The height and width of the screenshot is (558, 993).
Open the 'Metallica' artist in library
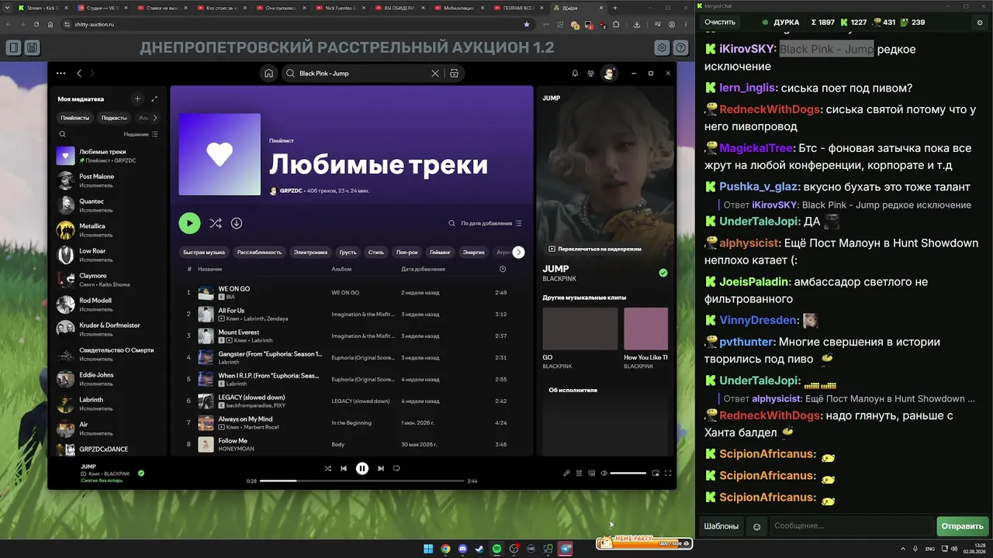coord(109,230)
